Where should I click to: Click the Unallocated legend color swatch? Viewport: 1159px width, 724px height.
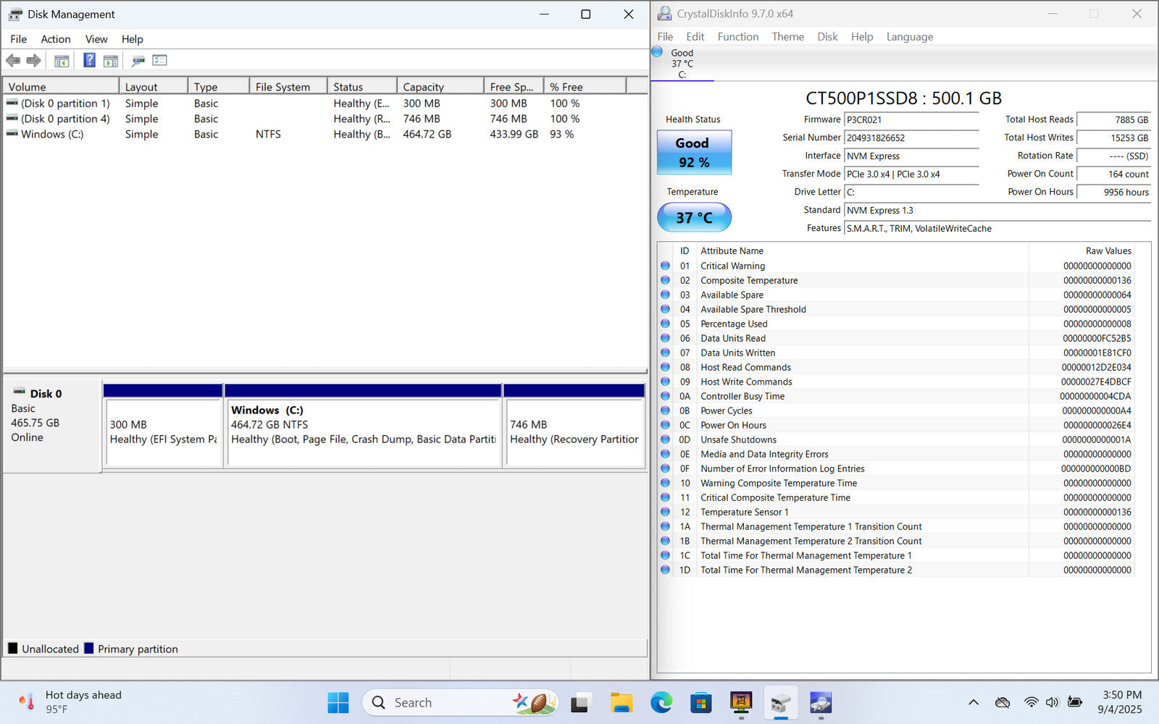13,648
